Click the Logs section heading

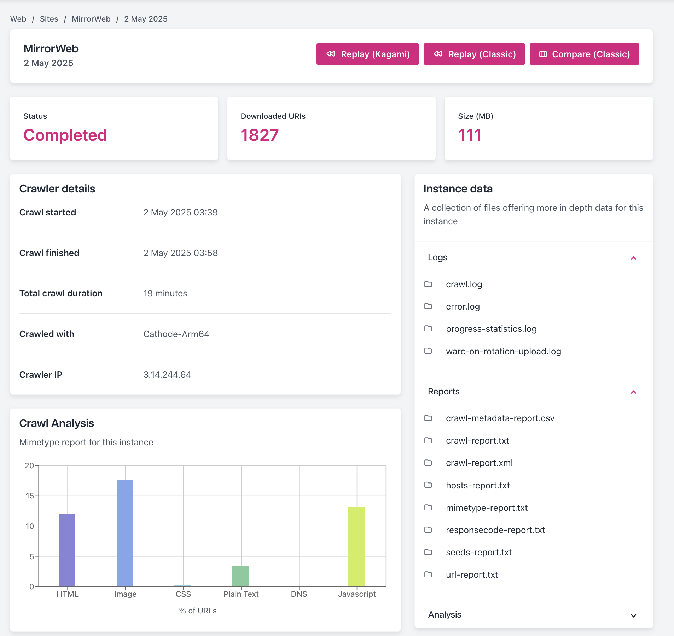point(437,257)
